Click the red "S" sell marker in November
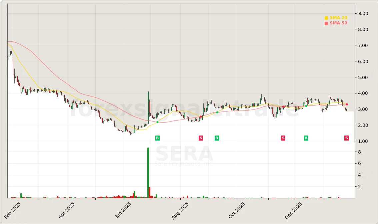This screenshot has height=224, width=378. point(283,138)
